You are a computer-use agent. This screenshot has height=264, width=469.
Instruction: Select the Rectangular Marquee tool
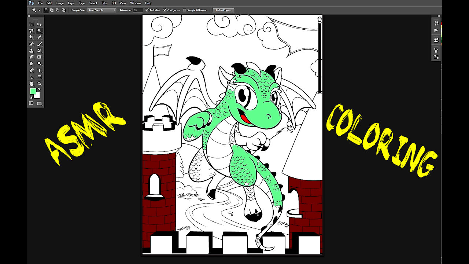point(32,24)
